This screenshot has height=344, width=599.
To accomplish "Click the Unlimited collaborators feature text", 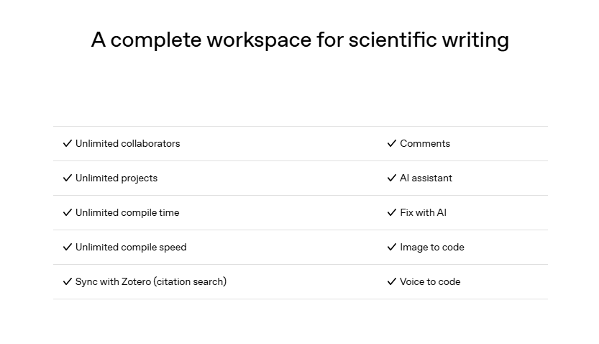I will click(x=127, y=143).
